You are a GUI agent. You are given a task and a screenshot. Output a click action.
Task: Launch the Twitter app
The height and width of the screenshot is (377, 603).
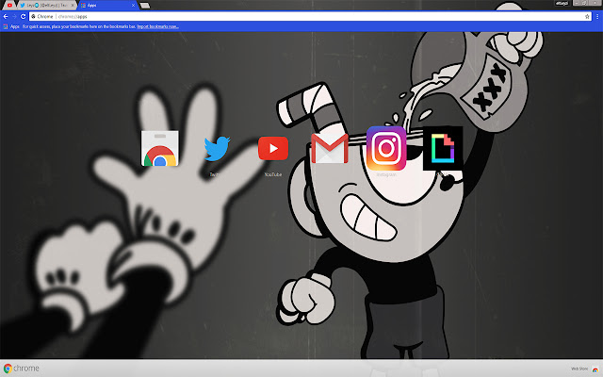[218, 149]
